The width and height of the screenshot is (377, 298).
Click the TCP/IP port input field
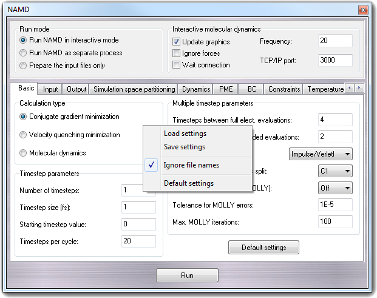[335, 60]
